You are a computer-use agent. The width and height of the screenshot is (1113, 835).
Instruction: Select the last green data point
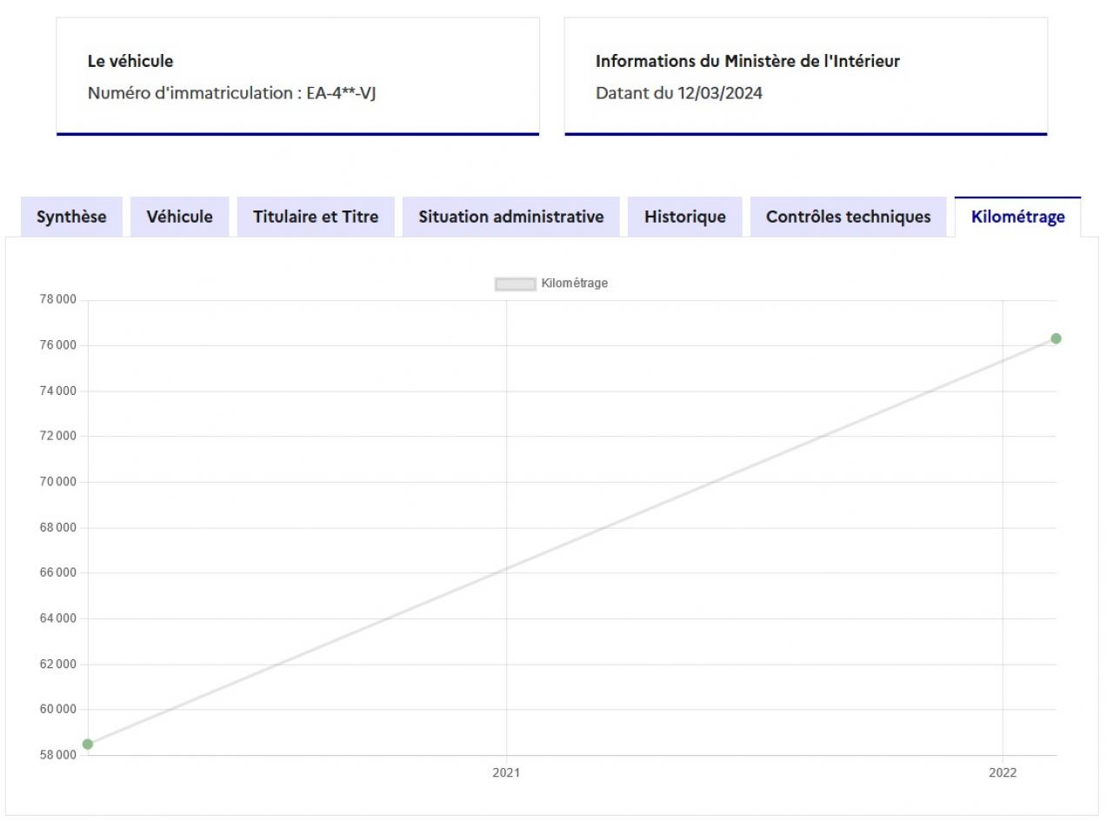coord(1056,338)
